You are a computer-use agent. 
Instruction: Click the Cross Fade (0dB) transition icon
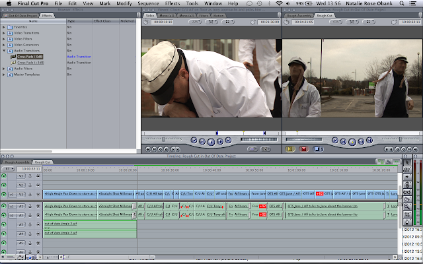coord(13,57)
